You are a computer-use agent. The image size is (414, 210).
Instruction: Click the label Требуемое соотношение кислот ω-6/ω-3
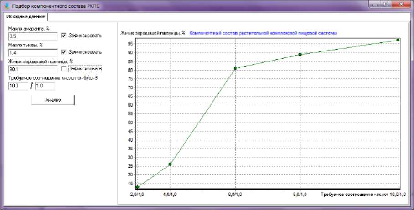pos(53,78)
